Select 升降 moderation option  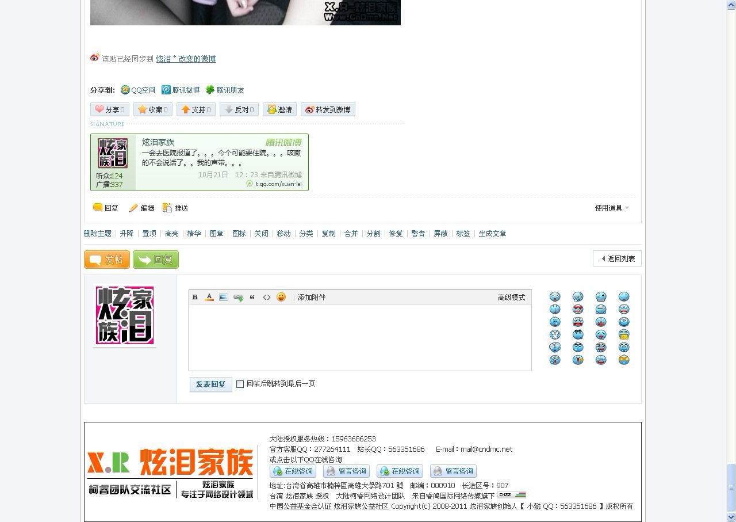[126, 234]
